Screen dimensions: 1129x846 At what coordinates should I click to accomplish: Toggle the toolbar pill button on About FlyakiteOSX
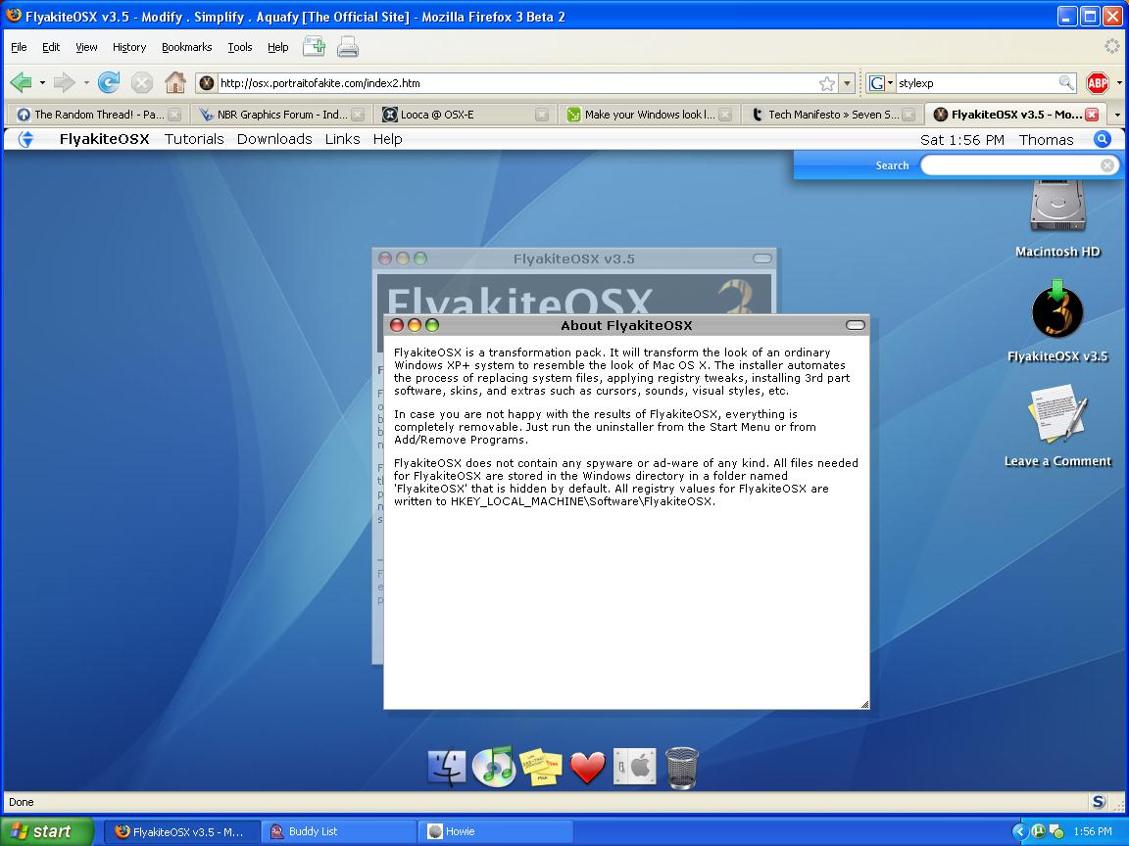[856, 325]
